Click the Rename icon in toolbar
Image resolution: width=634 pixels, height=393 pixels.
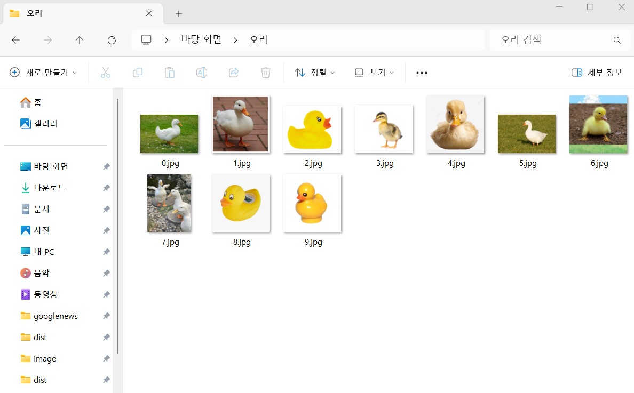(202, 73)
